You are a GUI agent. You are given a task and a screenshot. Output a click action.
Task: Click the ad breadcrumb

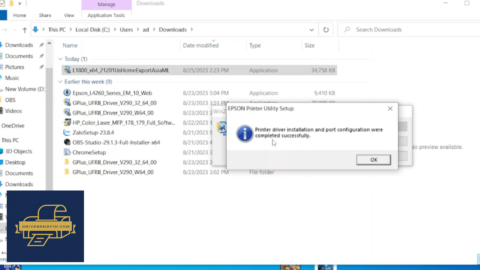click(146, 30)
